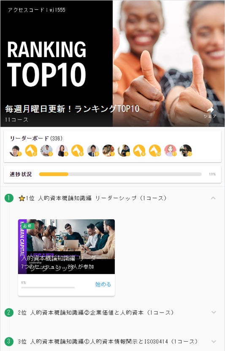Open the 2位 人的資本概論知識編② title
The width and height of the screenshot is (225, 351).
tap(96, 312)
